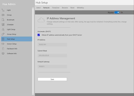Select the Sensor Setup icon

[x=3, y=44]
